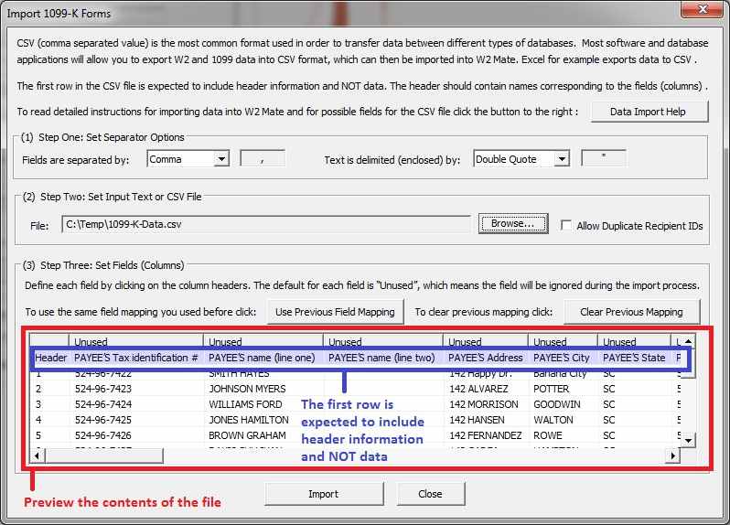Select city cell ROWE
Viewport: 730px width, 525px height.
point(563,435)
